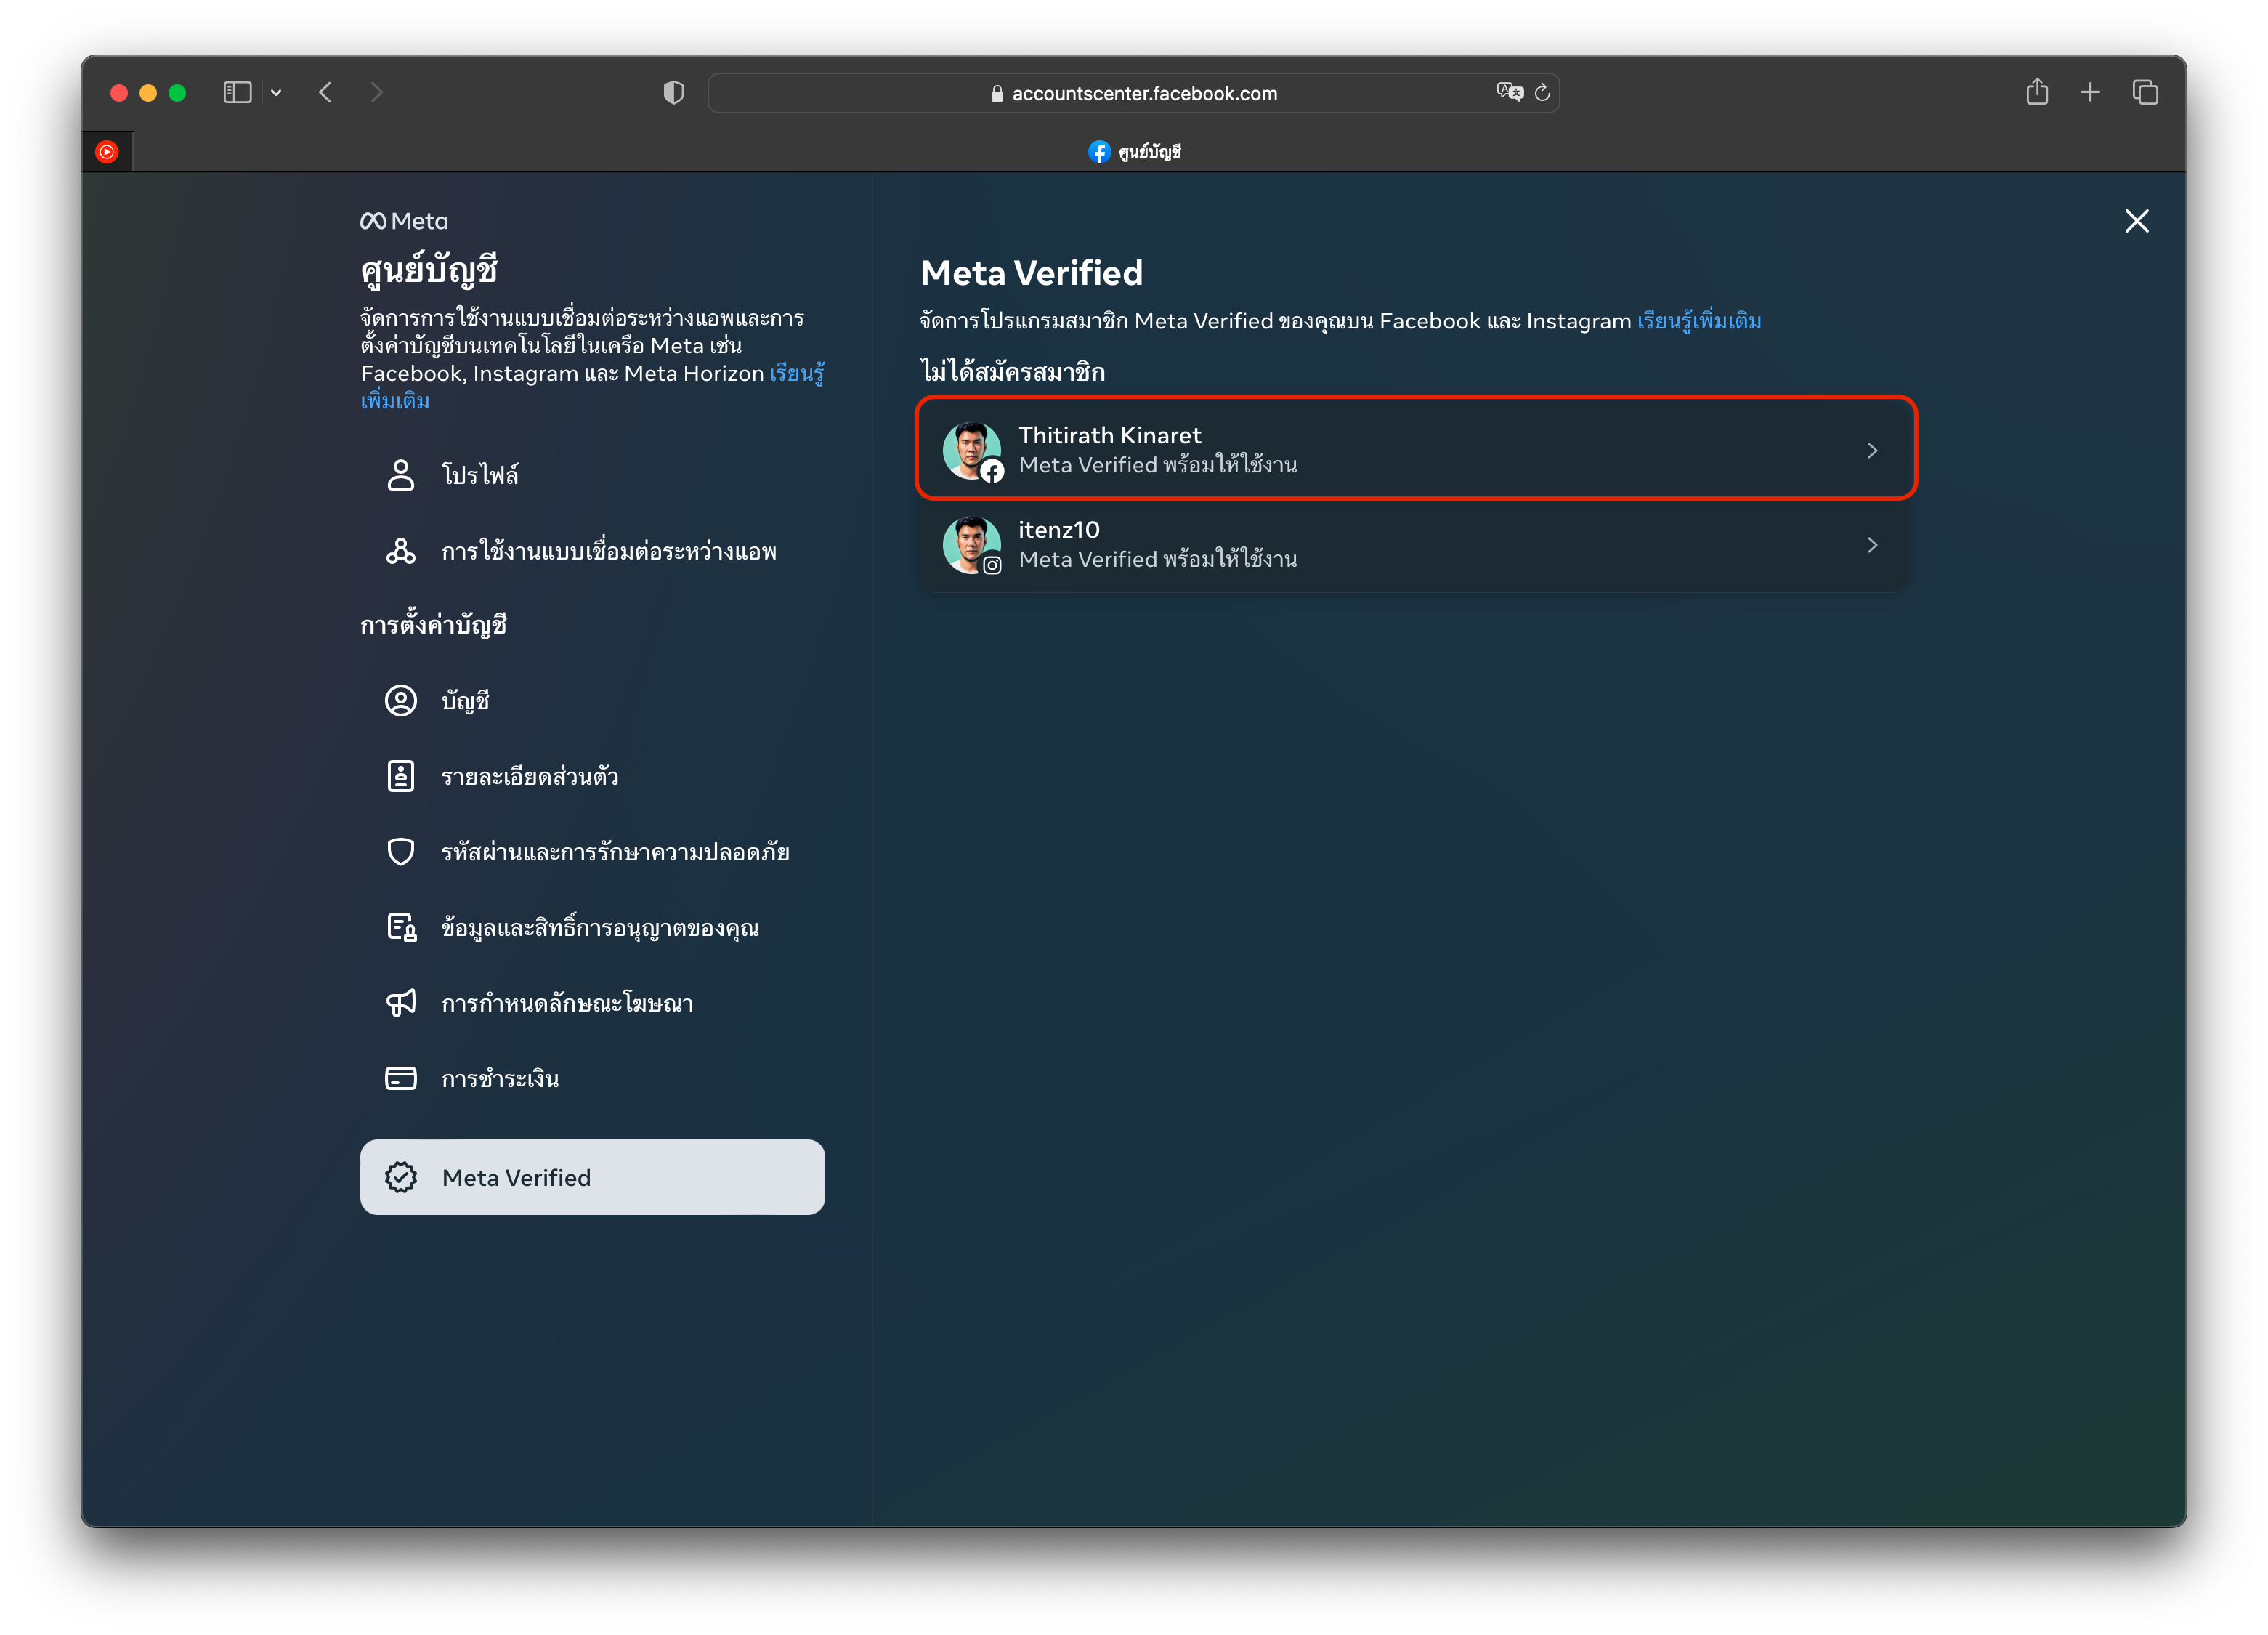The width and height of the screenshot is (2268, 1635).
Task: Close the Accounts Center with X icon
Action: [2137, 221]
